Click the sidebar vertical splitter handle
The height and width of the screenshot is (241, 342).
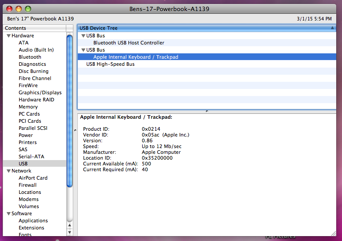point(75,130)
